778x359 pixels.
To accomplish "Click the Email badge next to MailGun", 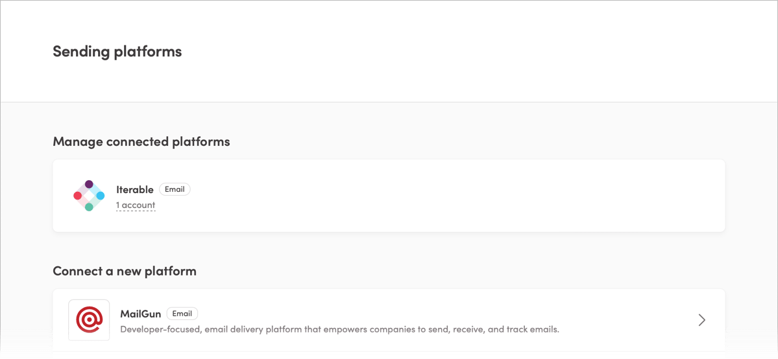I will 182,314.
